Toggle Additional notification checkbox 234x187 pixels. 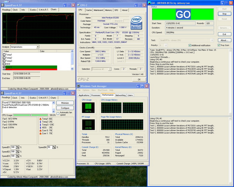(x=190, y=45)
